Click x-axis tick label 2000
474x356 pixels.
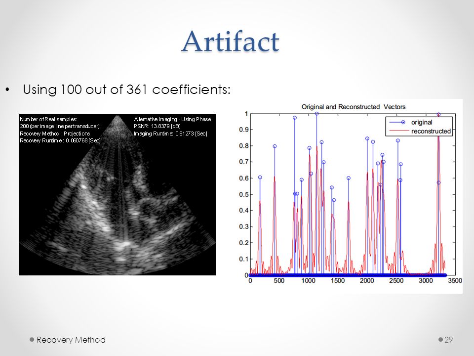click(x=367, y=281)
